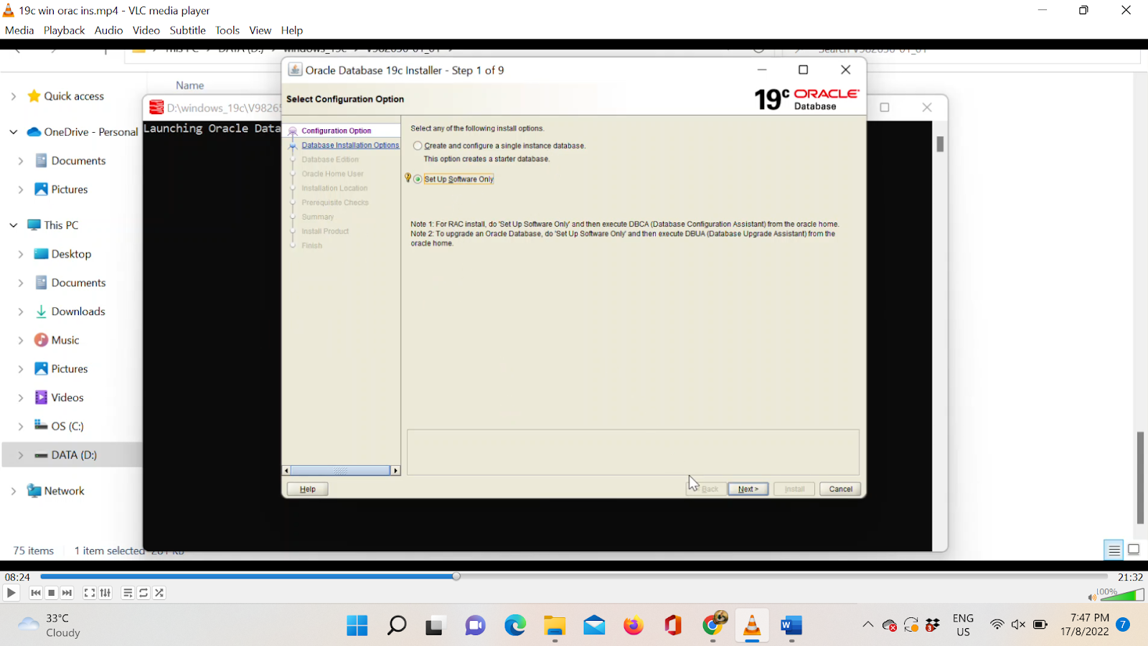Open the Windows Start menu

coord(357,626)
